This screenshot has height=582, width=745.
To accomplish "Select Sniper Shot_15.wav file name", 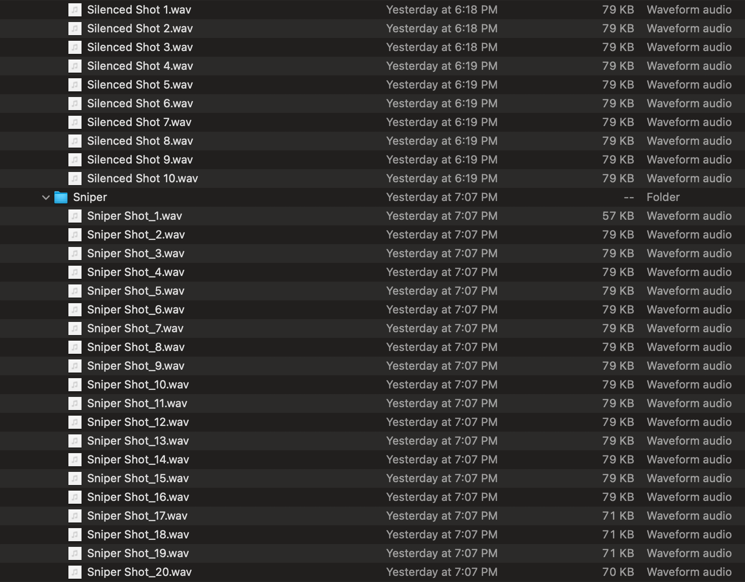I will click(x=138, y=478).
